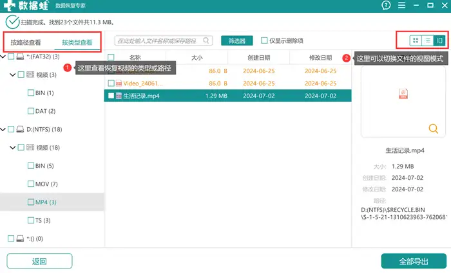Check the BIN (1) checkbox
451x273 pixels.
[31, 93]
